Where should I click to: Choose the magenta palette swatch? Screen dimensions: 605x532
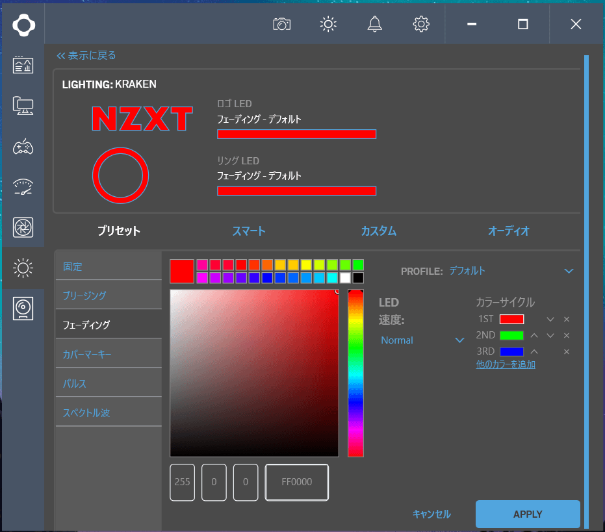[202, 278]
